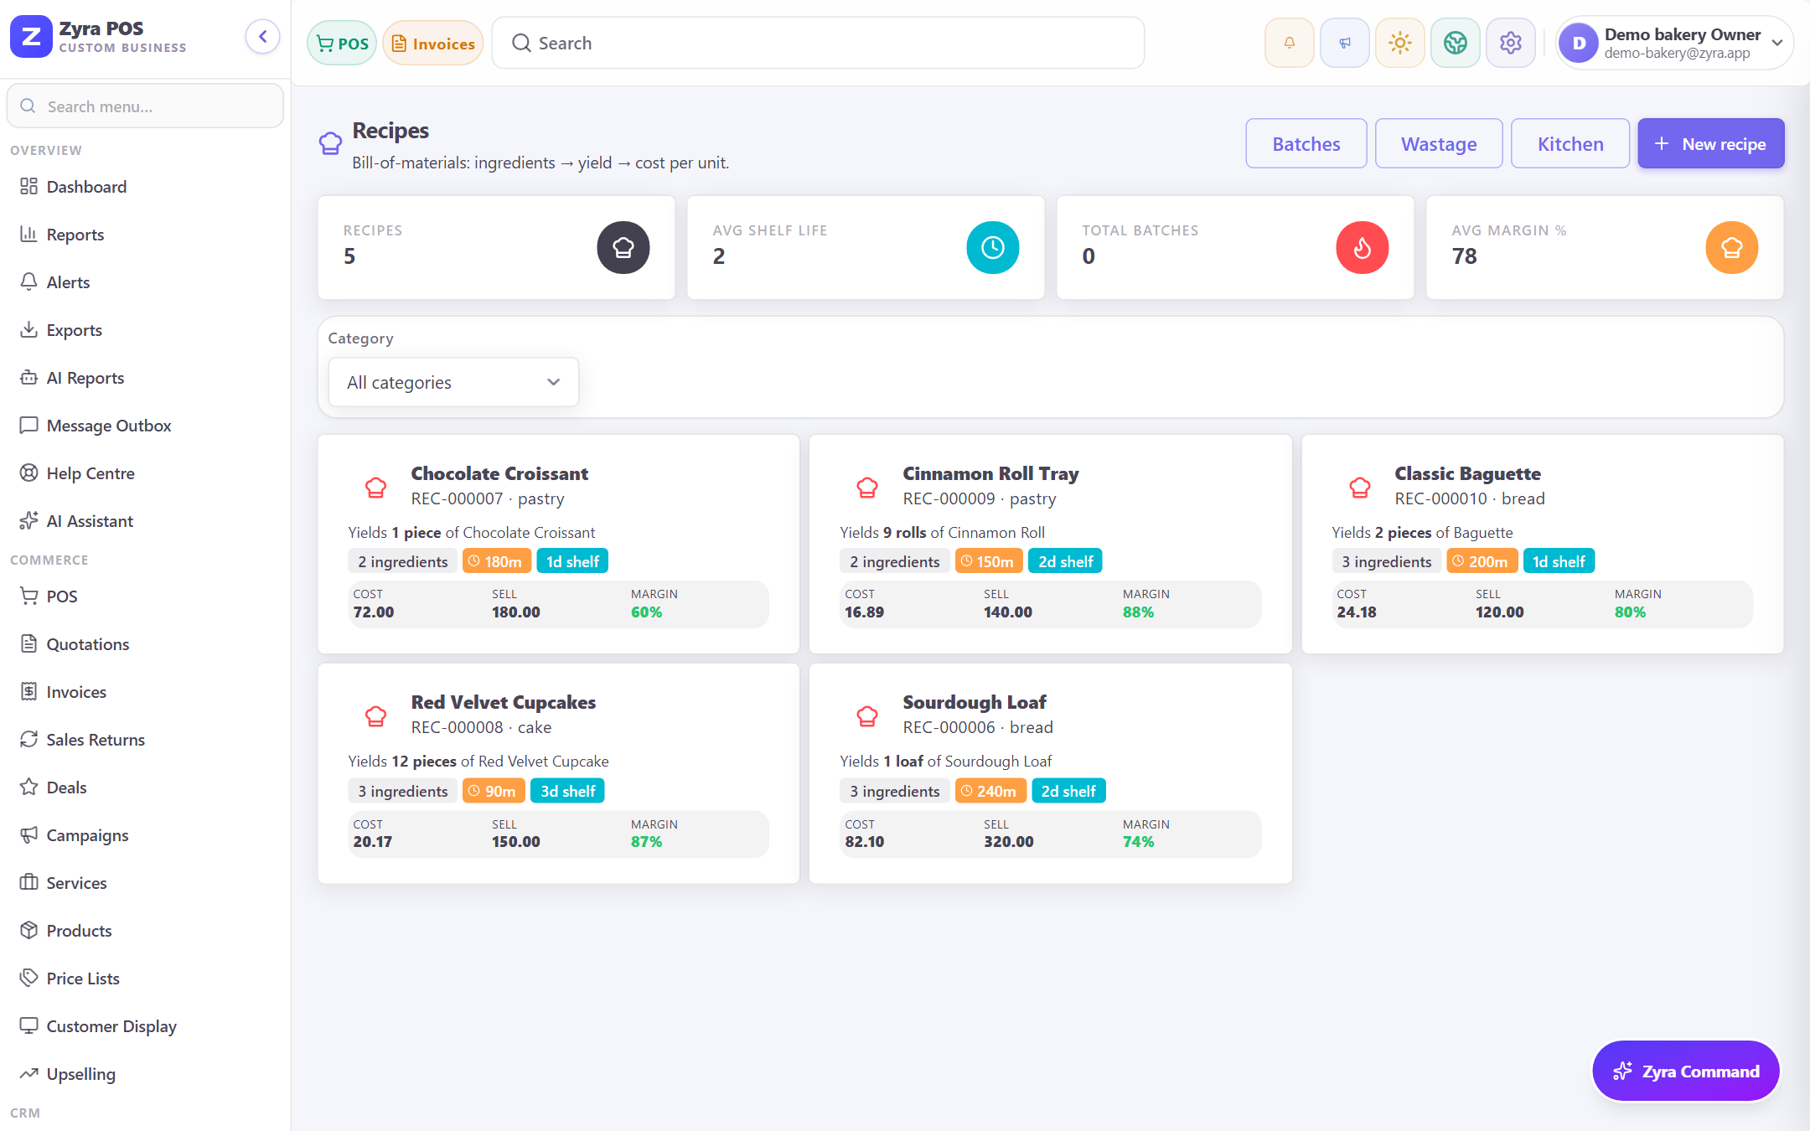The height and width of the screenshot is (1131, 1810).
Task: Focus the Search menu field
Action: coord(145,106)
